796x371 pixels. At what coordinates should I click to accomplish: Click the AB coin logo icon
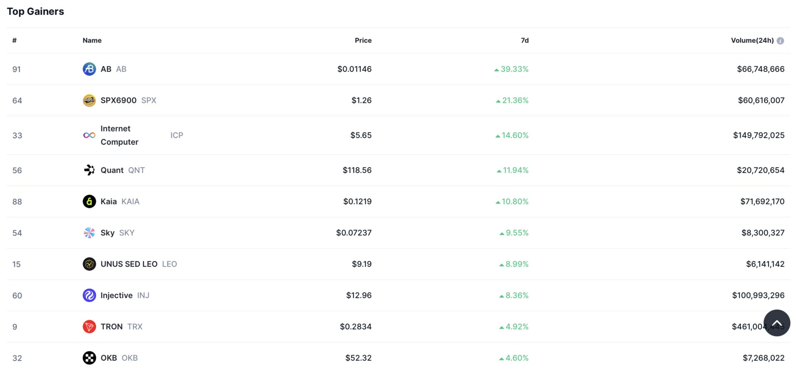point(89,69)
